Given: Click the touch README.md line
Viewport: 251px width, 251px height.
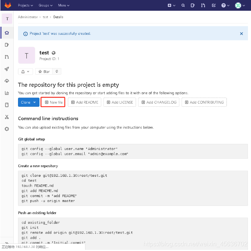Looking at the screenshot, I should [x=38, y=186].
